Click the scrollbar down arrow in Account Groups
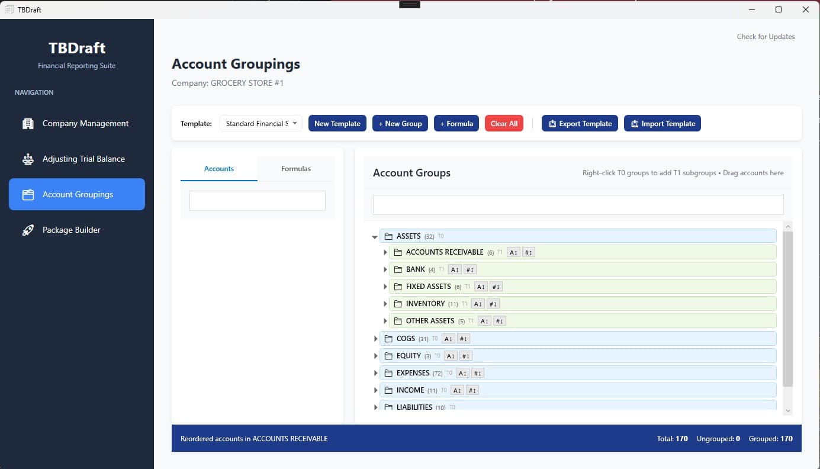The height and width of the screenshot is (469, 820). point(787,410)
